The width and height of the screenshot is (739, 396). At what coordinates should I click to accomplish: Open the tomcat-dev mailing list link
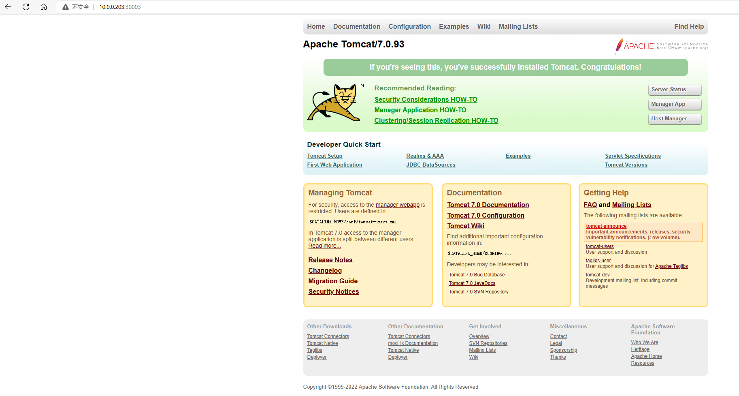(x=598, y=275)
